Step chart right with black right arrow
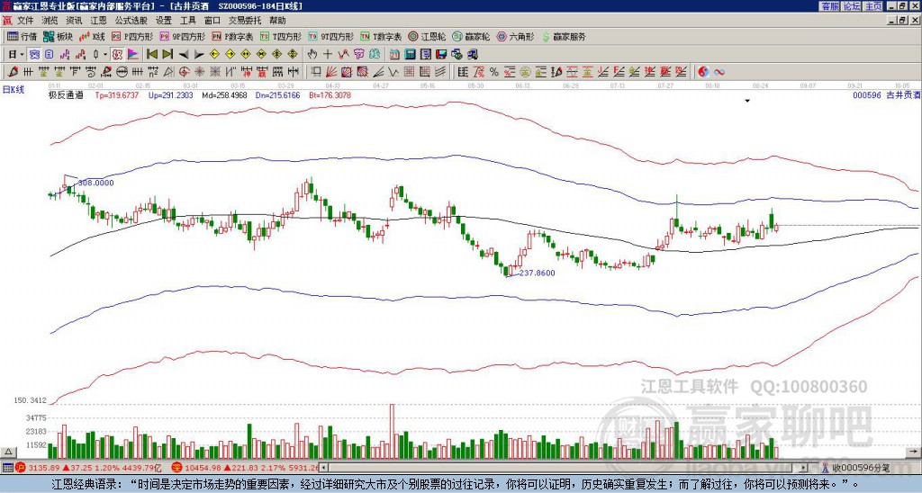 coord(199,55)
